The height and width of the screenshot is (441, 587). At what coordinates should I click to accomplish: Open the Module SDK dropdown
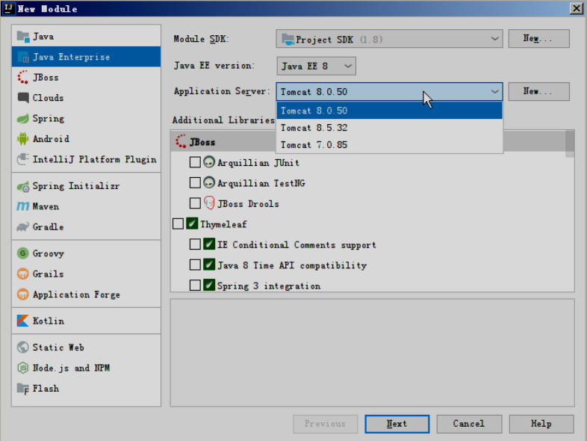389,39
